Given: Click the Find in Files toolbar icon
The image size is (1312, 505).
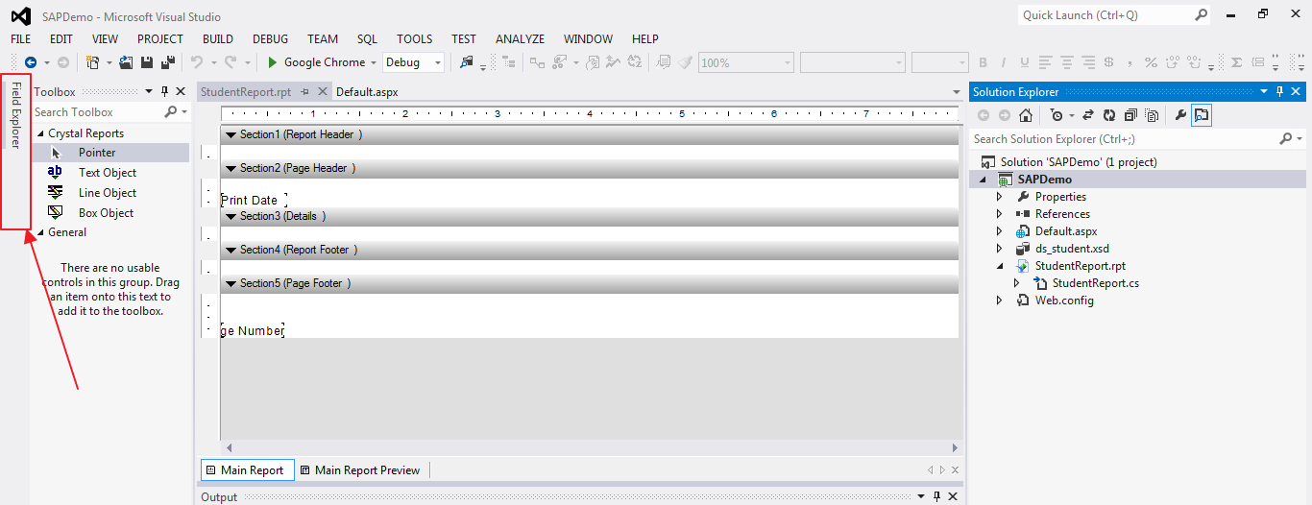Looking at the screenshot, I should [x=467, y=62].
